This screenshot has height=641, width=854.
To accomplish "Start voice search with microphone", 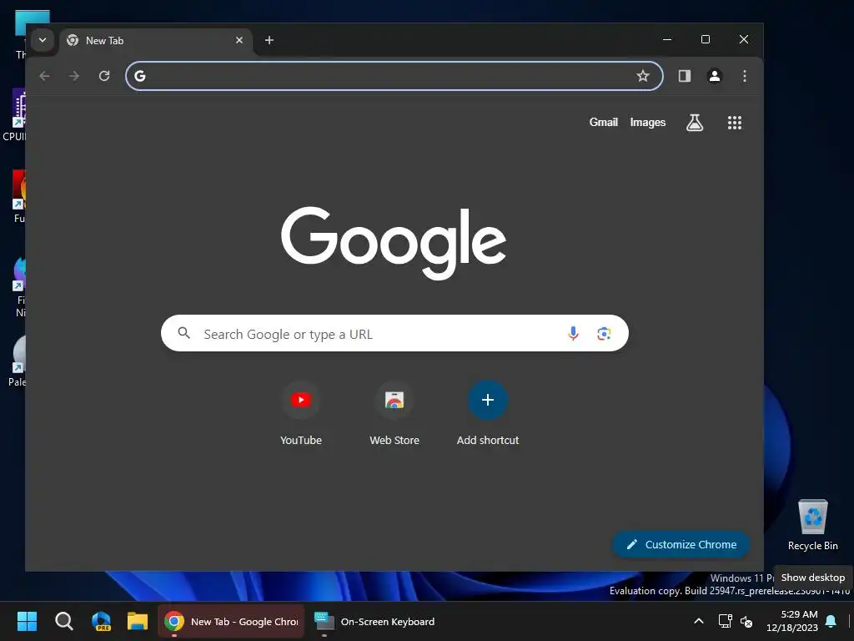I will pos(573,333).
